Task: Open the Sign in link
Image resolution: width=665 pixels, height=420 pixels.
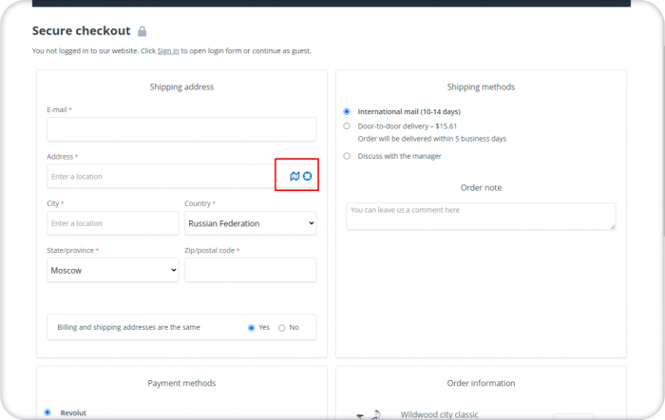Action: (x=168, y=51)
